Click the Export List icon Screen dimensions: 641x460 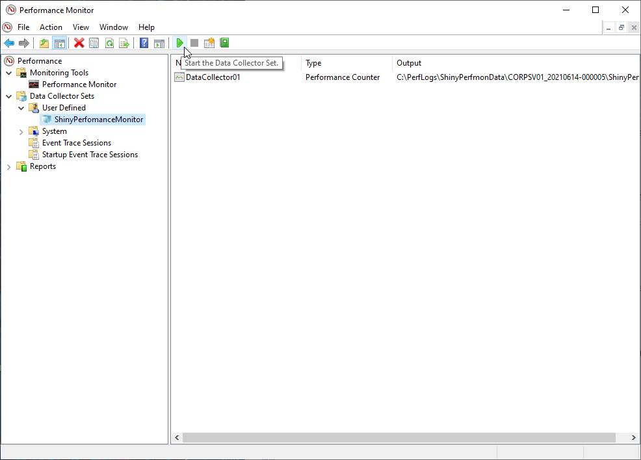(124, 43)
